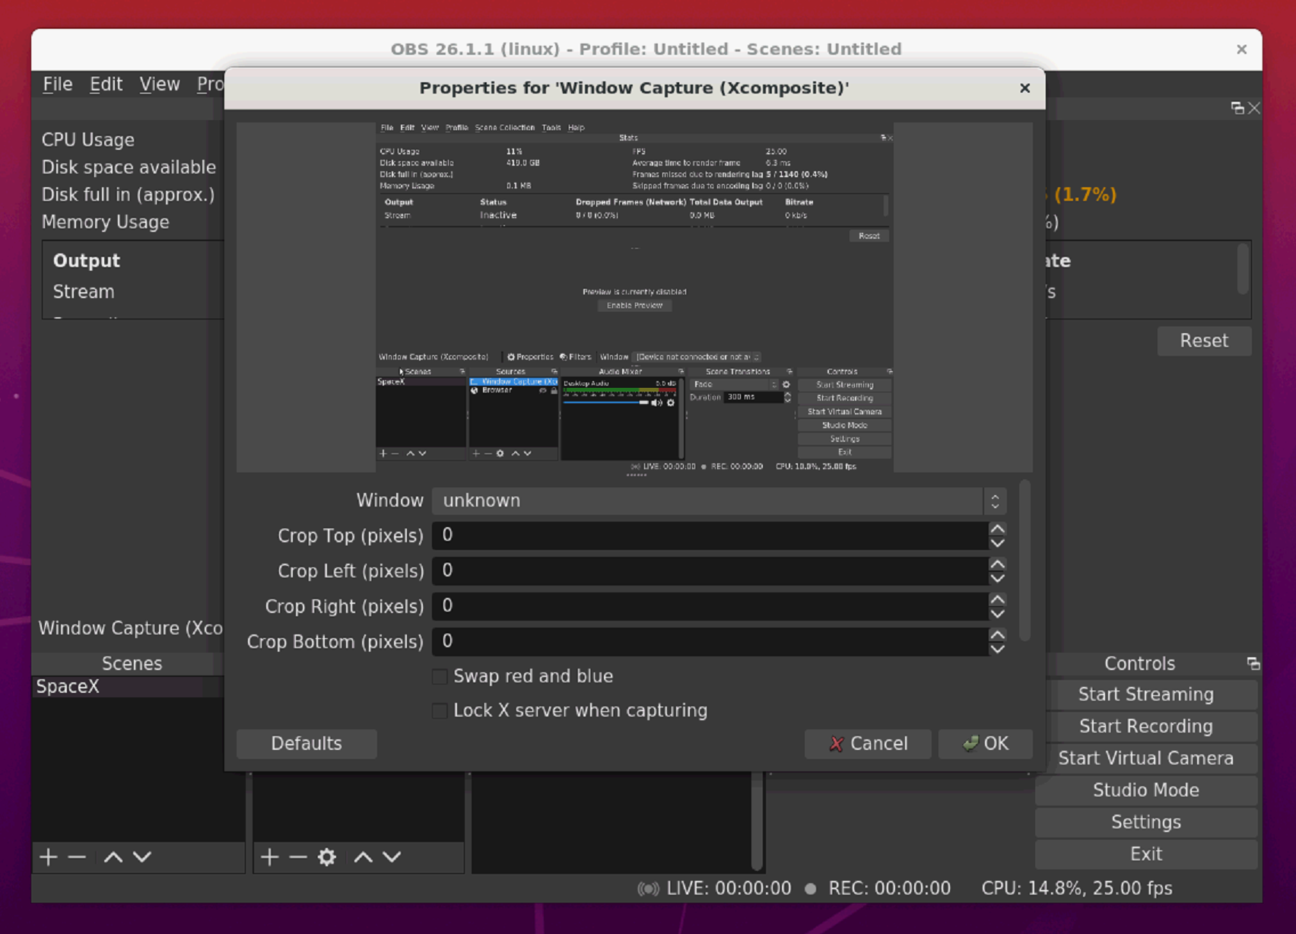Open the Edit menu
Viewport: 1296px width, 934px height.
106,84
